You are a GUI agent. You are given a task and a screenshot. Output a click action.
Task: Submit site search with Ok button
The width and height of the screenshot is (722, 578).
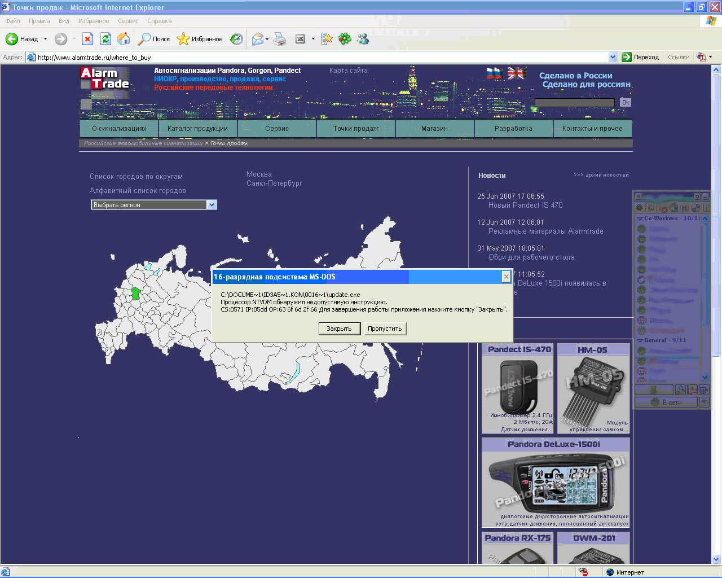coord(626,103)
